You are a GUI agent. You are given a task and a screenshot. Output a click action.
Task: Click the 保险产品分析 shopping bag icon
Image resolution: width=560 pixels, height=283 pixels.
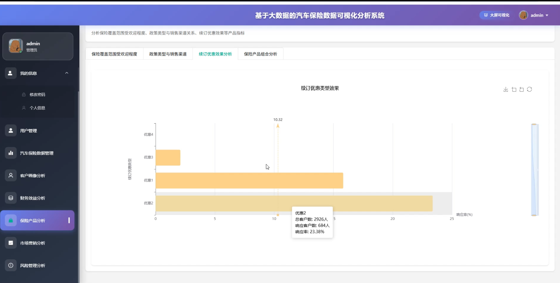(x=11, y=220)
